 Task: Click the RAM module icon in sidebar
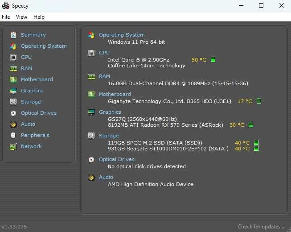[13, 68]
